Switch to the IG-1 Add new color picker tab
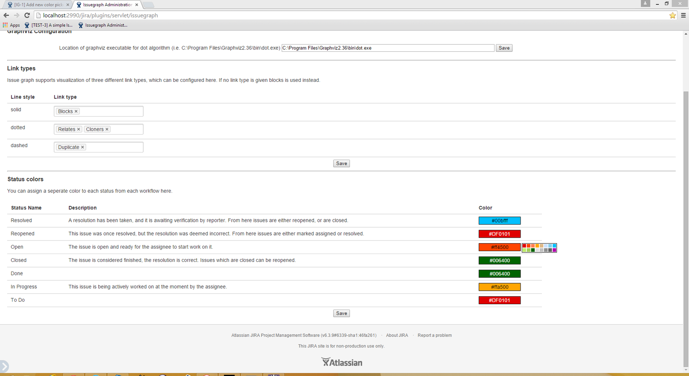The image size is (689, 376). click(38, 5)
